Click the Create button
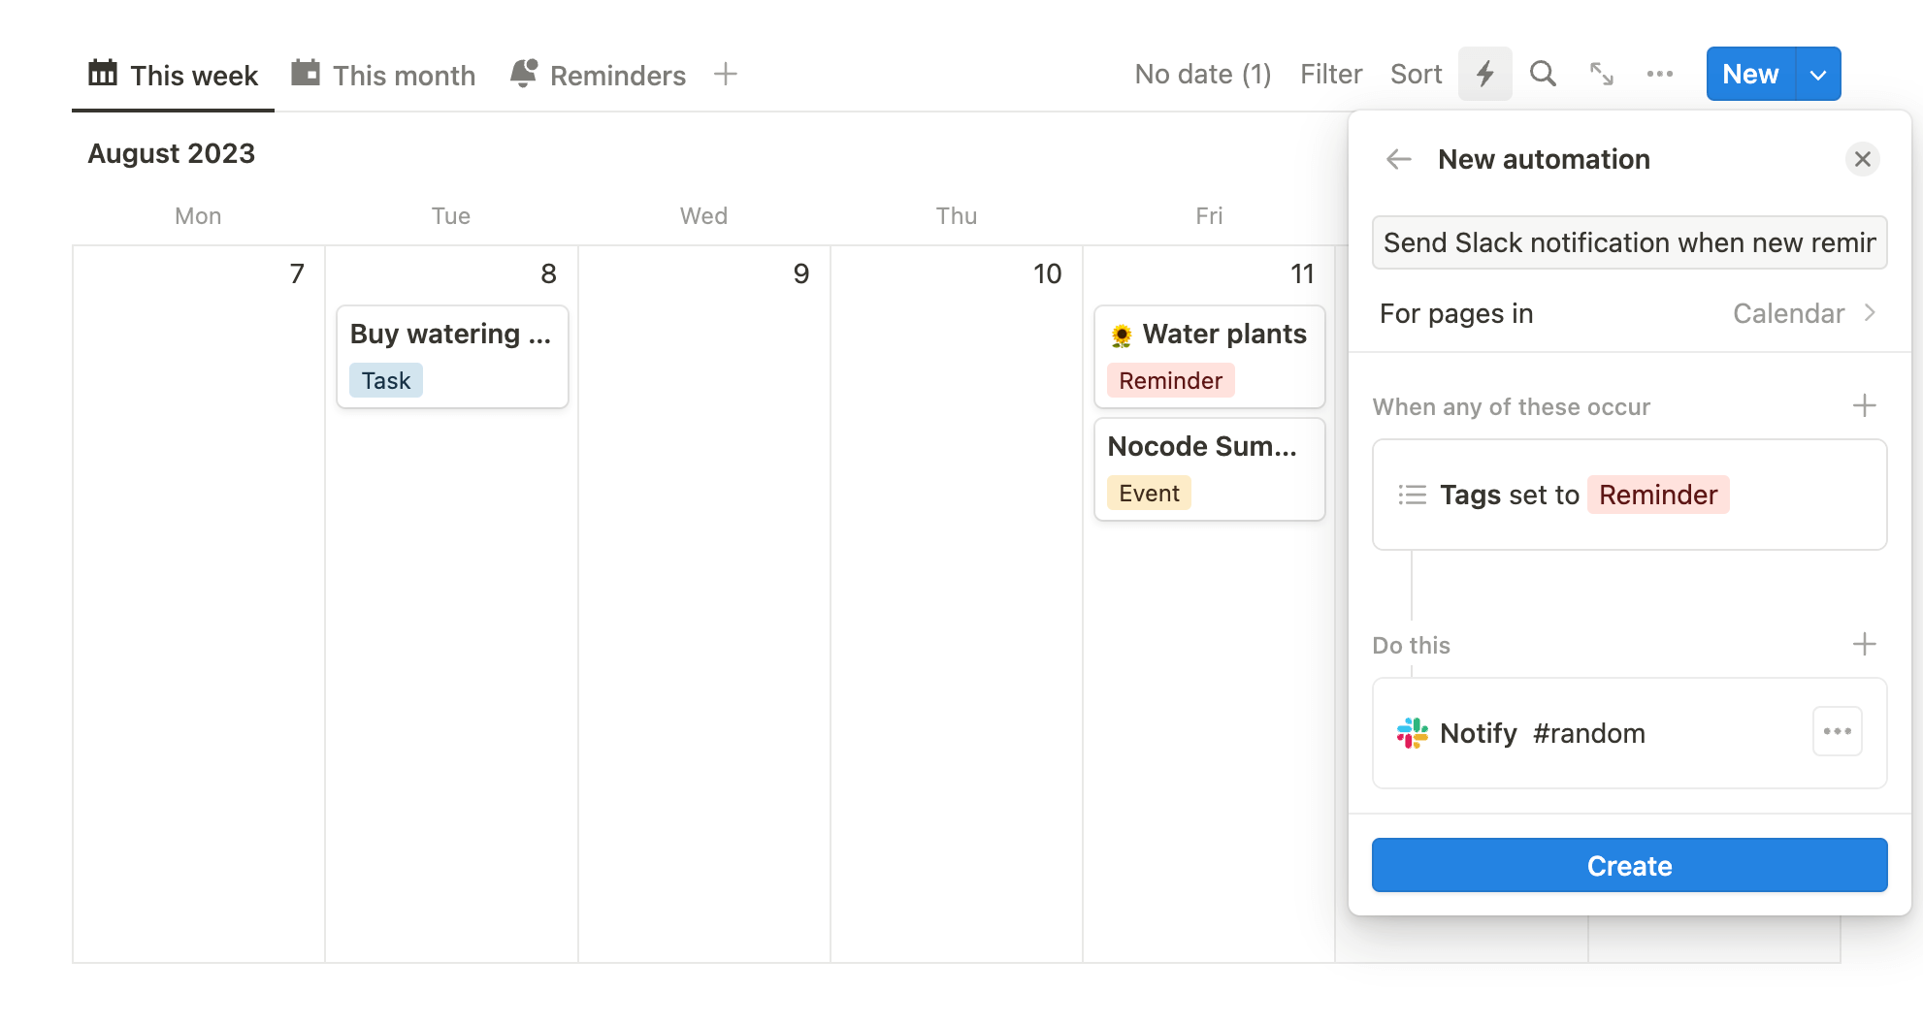This screenshot has height=1024, width=1923. coord(1629,865)
